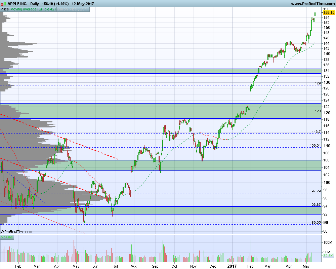
Task: Click the 100M label on the volume axis
Action: 328,242
